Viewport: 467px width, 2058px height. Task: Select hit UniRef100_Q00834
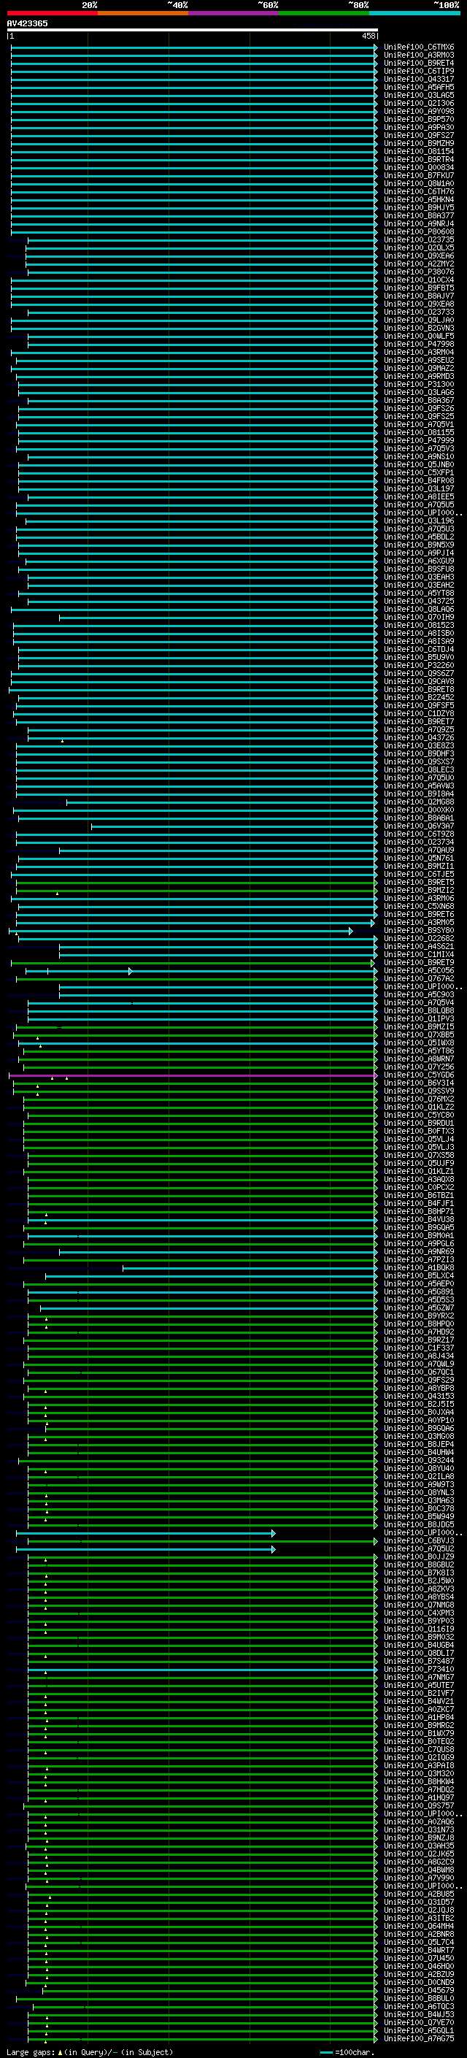pyautogui.click(x=418, y=168)
